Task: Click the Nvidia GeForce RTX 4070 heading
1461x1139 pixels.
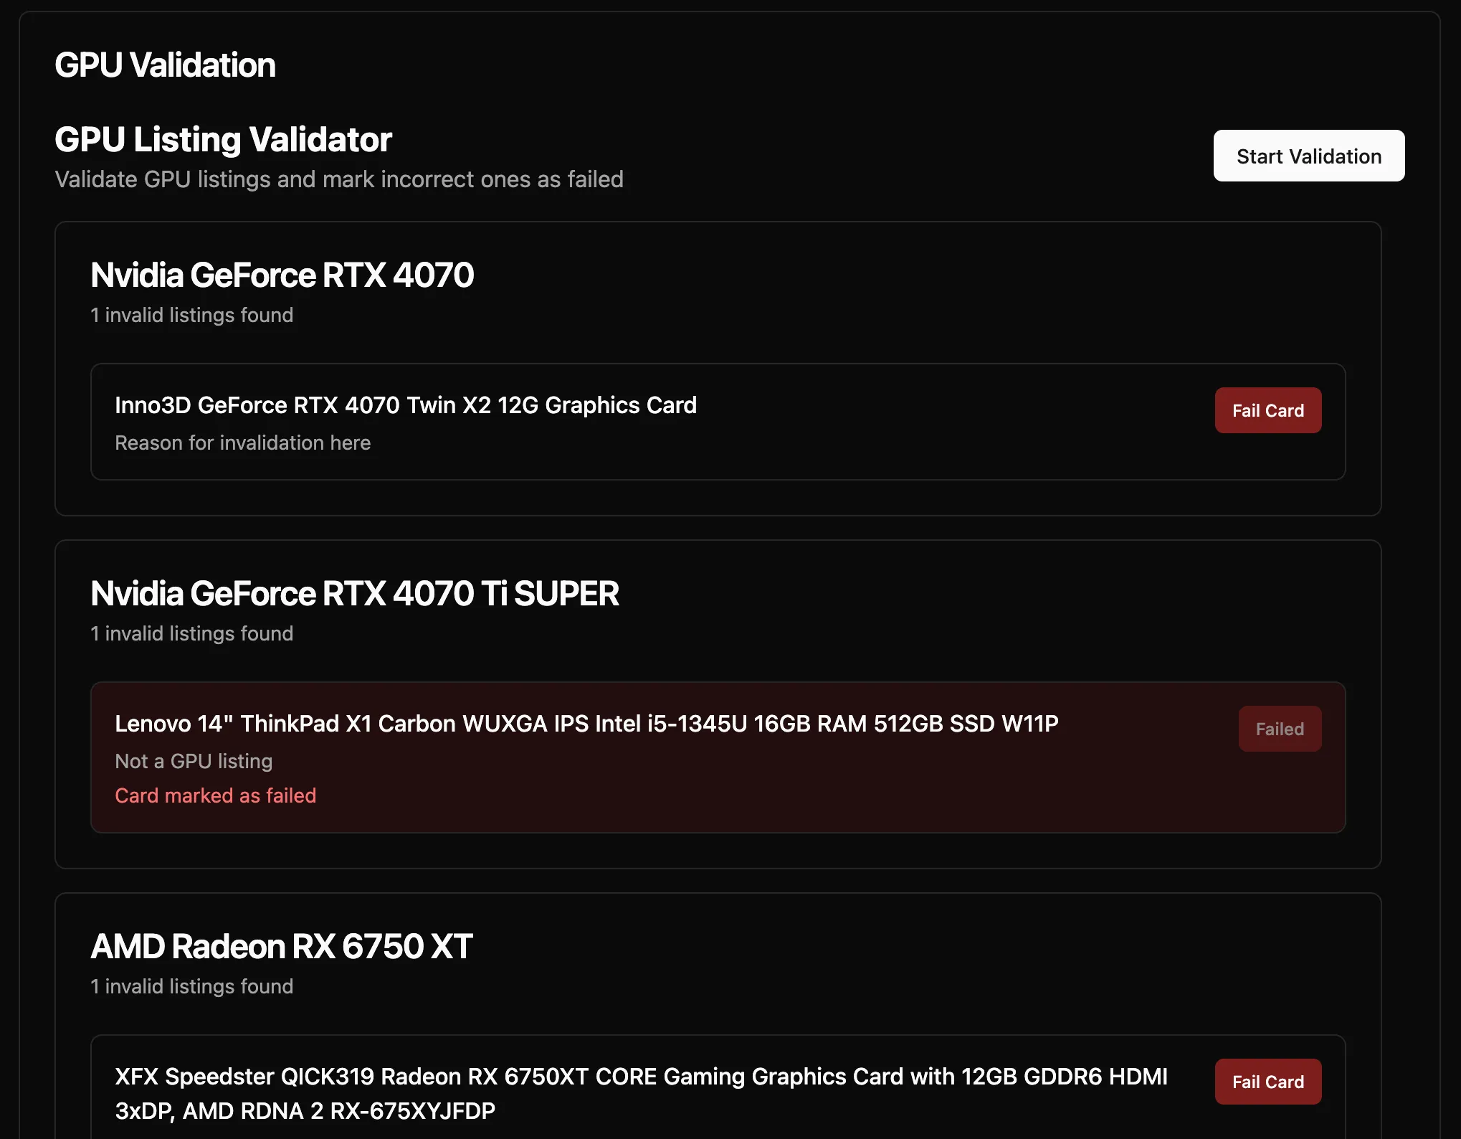Action: (282, 275)
